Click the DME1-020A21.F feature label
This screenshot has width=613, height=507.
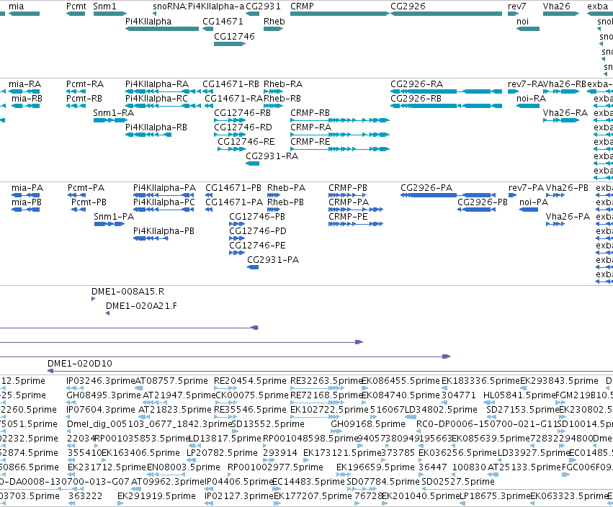[x=141, y=306]
